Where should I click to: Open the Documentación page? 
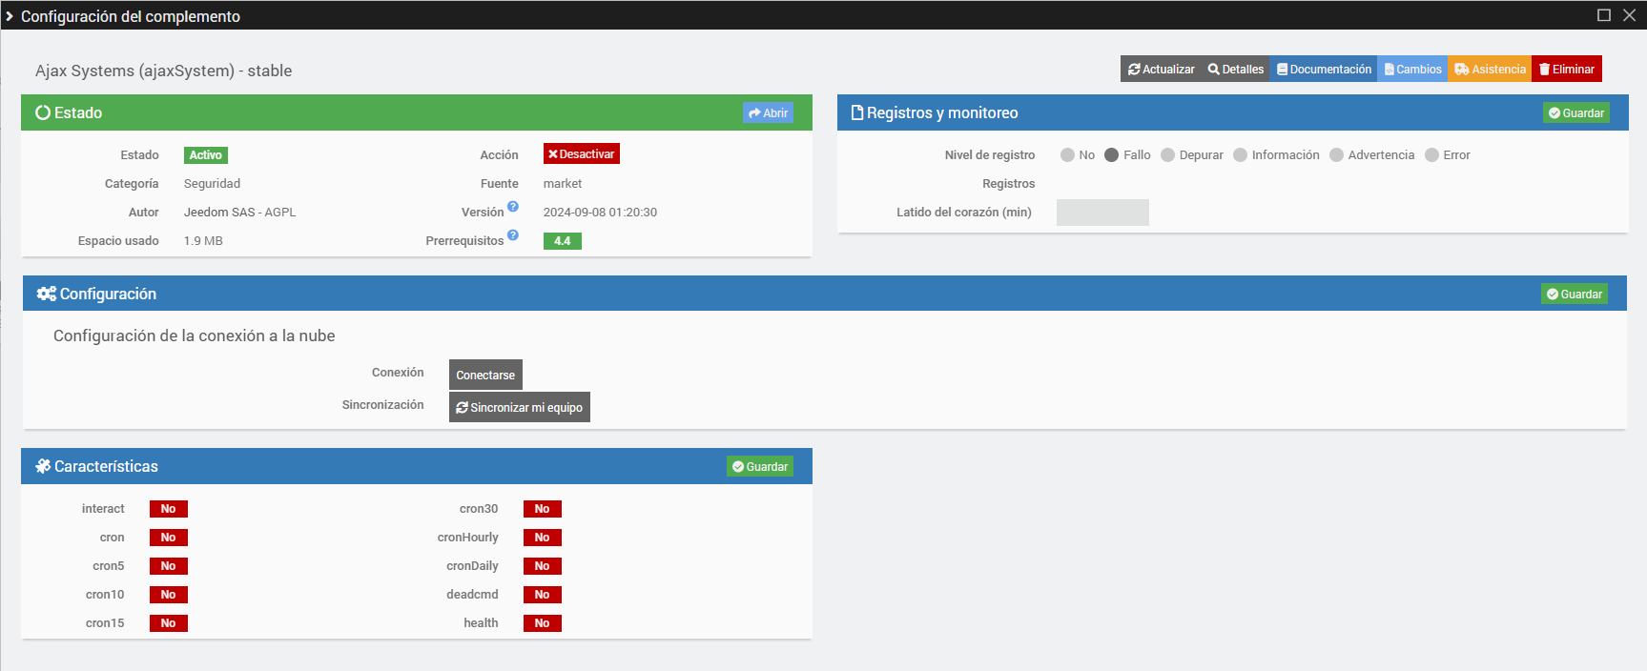[x=1324, y=69]
